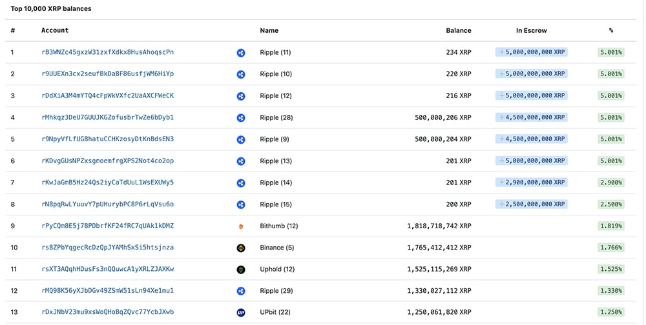Click the Ripple logo icon beside Ripple (28)
646x325 pixels.
(x=241, y=118)
